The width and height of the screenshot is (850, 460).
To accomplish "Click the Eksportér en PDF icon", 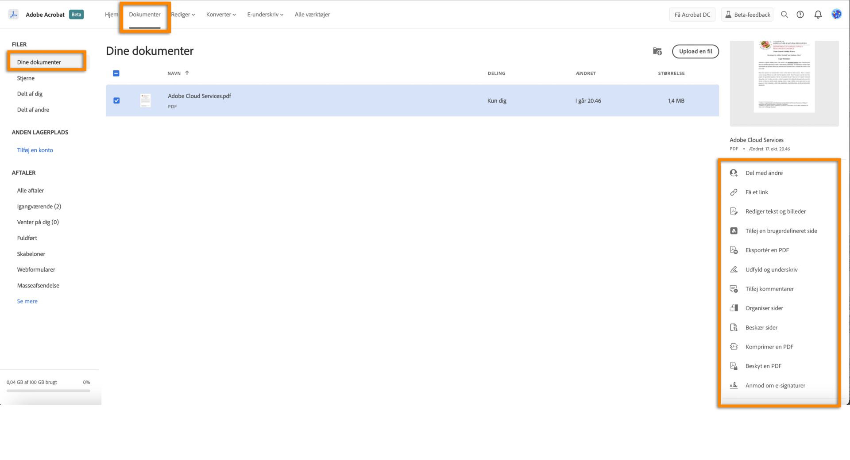I will point(734,250).
